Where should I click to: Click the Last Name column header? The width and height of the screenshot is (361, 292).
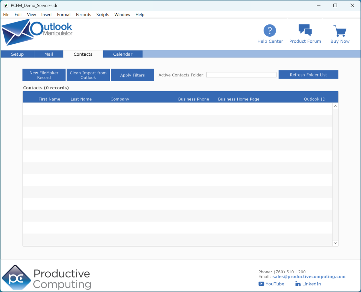pos(81,99)
